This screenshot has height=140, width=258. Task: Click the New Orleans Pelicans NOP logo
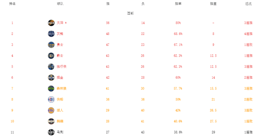click(x=51, y=122)
